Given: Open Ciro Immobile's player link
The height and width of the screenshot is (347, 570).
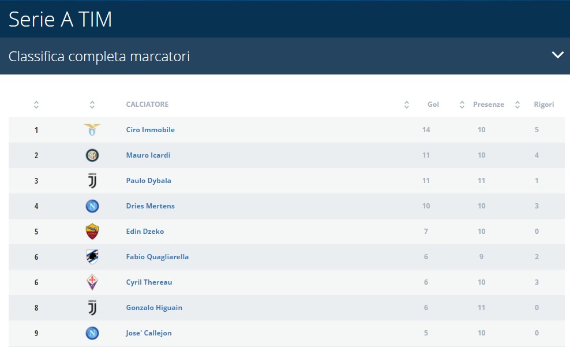Looking at the screenshot, I should [x=150, y=130].
